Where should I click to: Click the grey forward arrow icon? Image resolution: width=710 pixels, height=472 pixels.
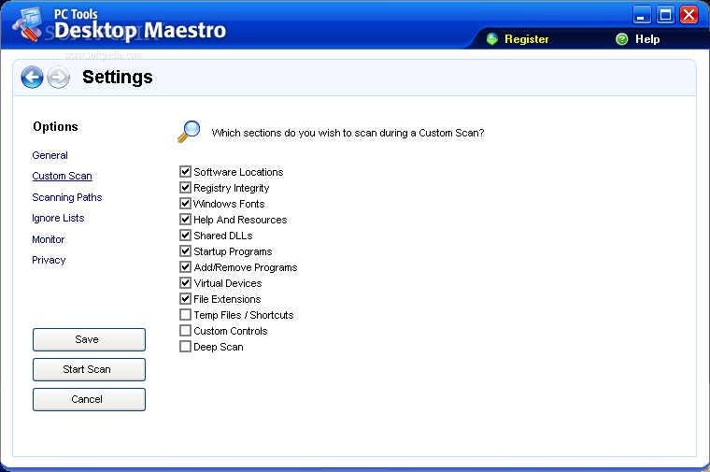(x=59, y=78)
